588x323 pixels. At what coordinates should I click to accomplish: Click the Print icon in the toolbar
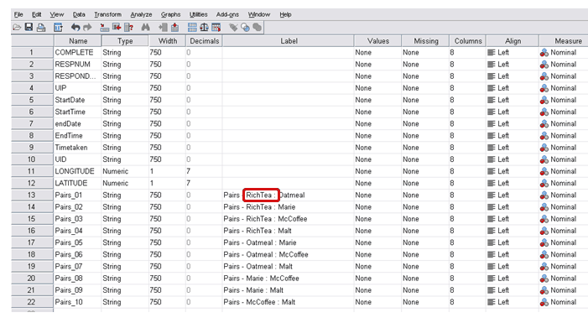coord(41,28)
